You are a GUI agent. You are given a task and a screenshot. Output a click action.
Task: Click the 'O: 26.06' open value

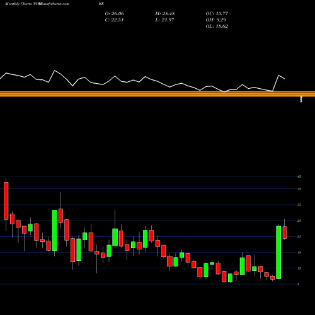(114, 14)
